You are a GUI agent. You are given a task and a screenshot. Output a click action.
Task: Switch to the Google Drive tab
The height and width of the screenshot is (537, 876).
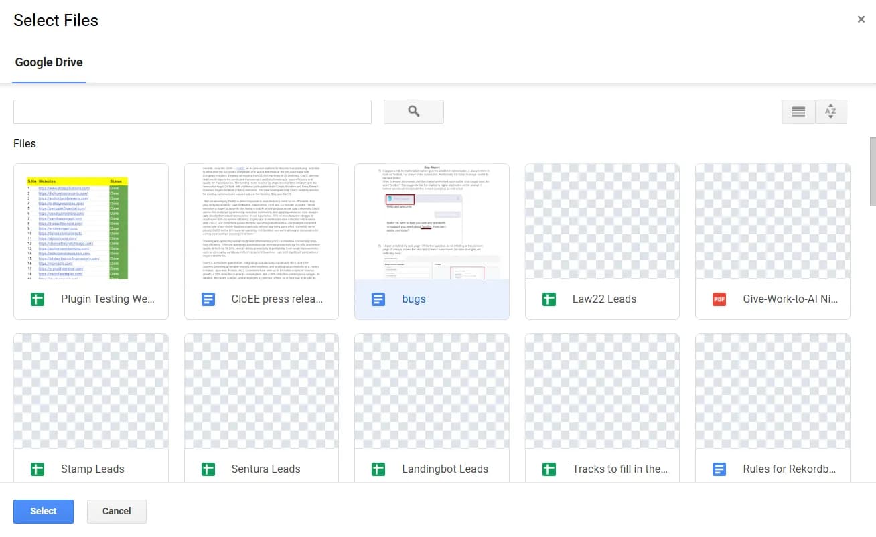click(x=48, y=62)
